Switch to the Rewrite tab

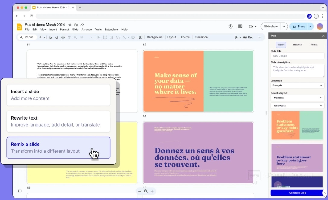click(297, 45)
